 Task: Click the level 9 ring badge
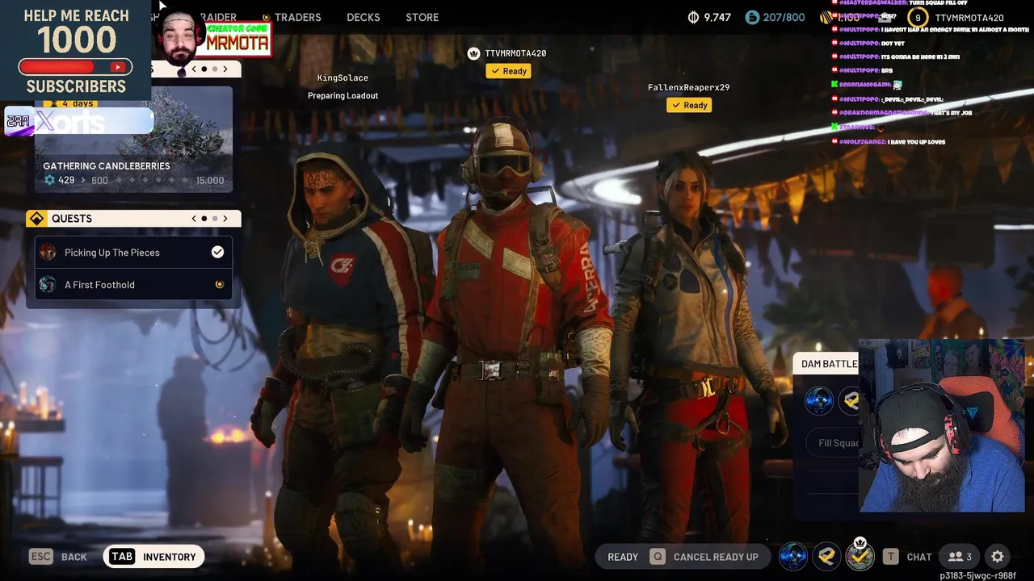pos(918,17)
